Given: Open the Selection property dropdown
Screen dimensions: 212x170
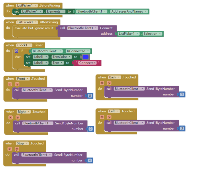Looking at the screenshot, I should click(152, 34).
